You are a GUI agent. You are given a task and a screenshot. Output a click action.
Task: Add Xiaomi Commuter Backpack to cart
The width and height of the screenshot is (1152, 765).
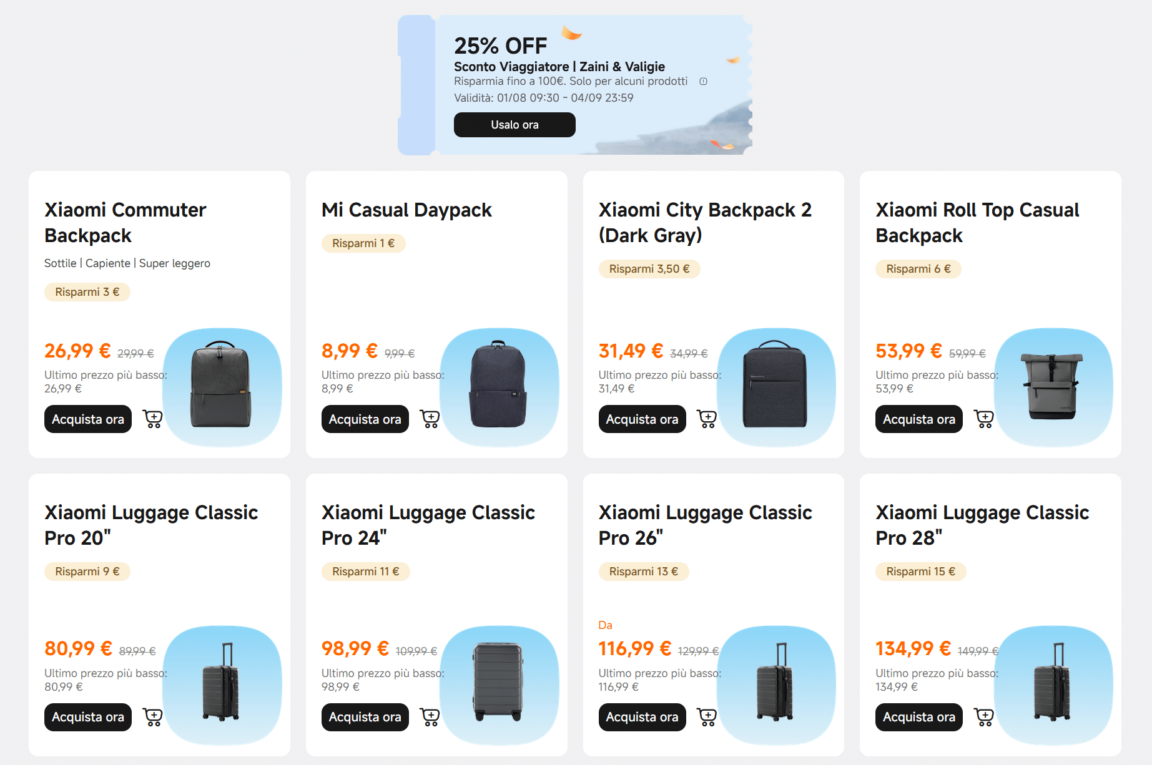pos(153,419)
